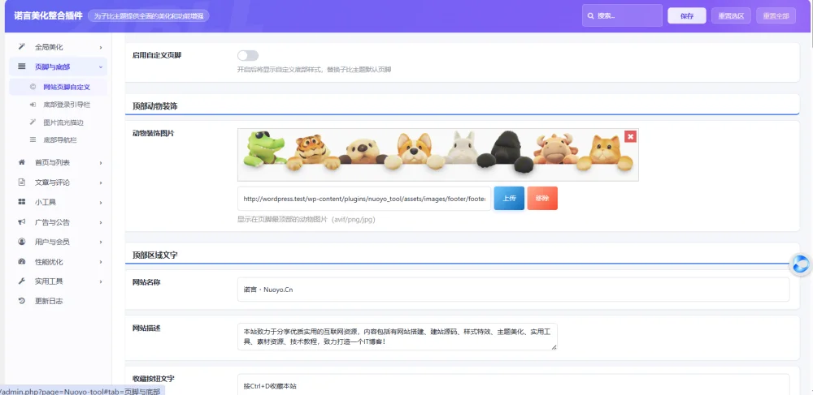Expand the 文章与评论 chevron
813x395 pixels.
click(x=101, y=182)
